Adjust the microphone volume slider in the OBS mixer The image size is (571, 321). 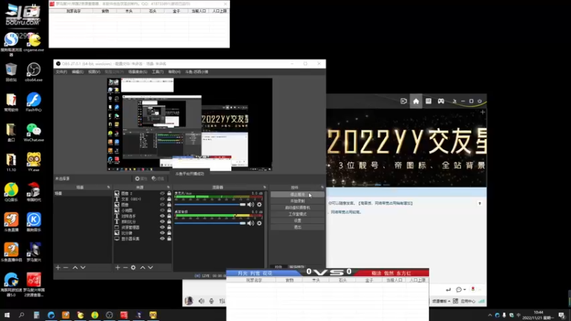(210, 205)
